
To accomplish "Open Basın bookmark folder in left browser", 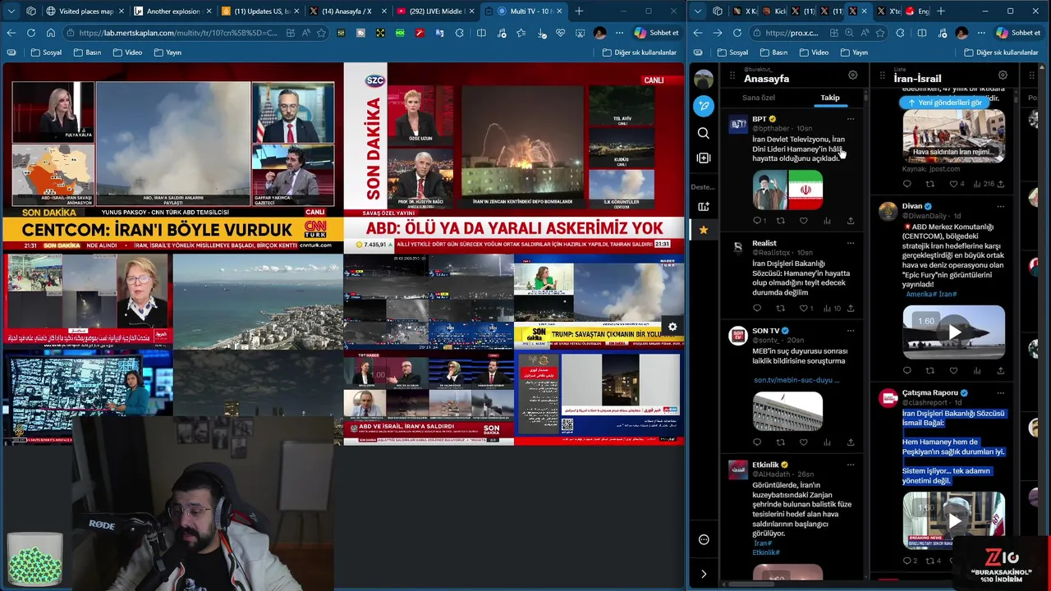I will coord(88,53).
